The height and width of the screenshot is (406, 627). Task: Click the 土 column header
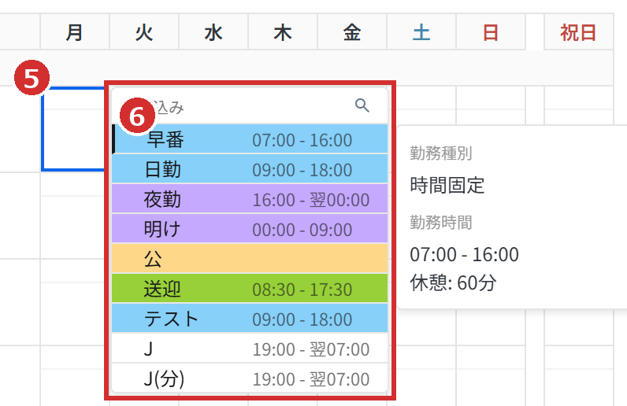point(421,32)
